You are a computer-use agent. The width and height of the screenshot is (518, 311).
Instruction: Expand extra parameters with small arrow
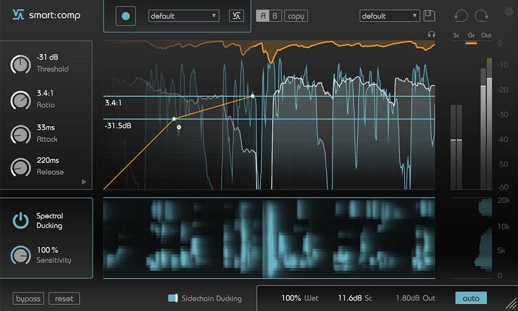(84, 182)
